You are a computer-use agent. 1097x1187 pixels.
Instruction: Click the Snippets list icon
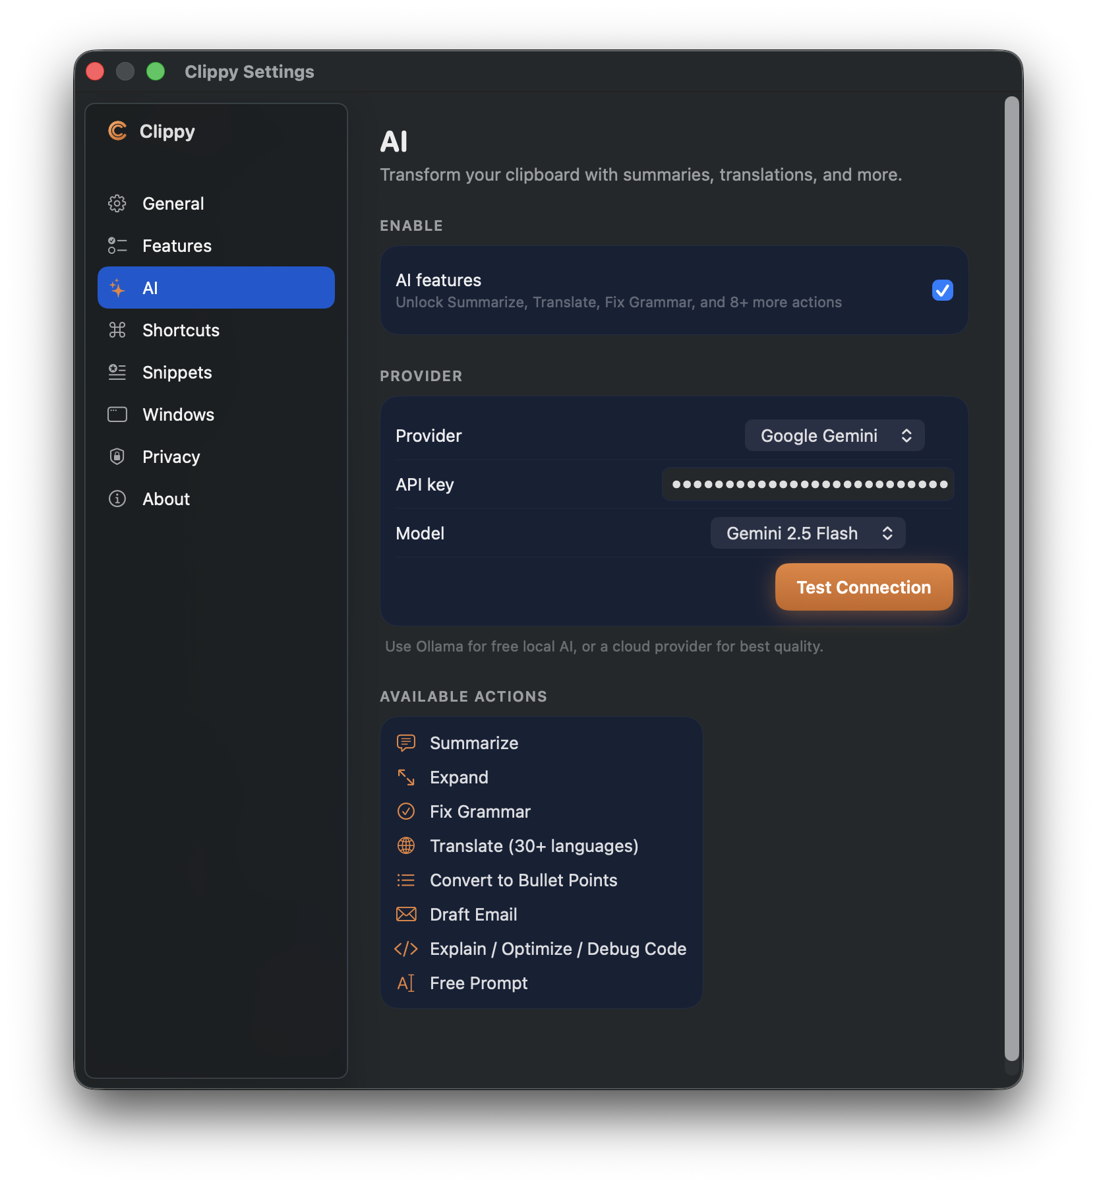pos(117,372)
